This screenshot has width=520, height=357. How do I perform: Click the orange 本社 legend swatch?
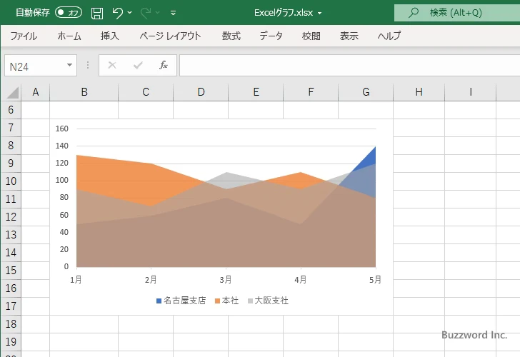tap(217, 301)
